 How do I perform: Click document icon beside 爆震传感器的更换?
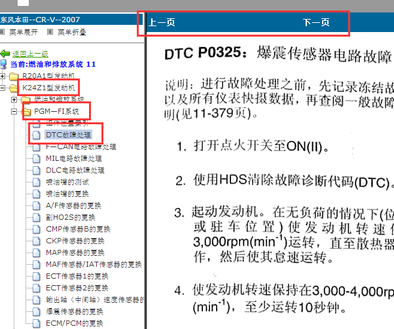click(37, 312)
